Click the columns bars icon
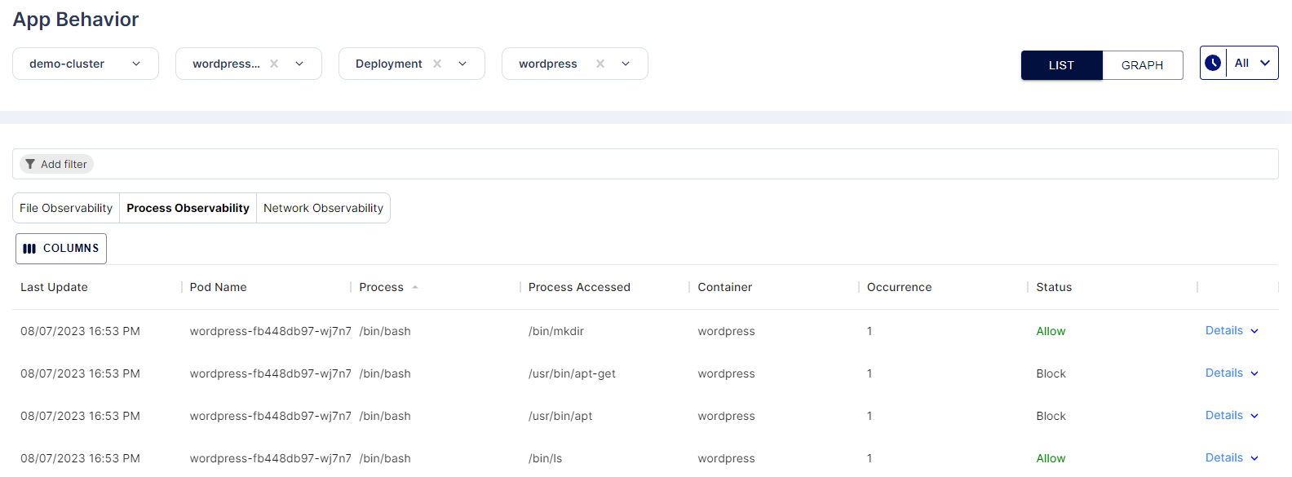The image size is (1292, 477). pos(29,249)
